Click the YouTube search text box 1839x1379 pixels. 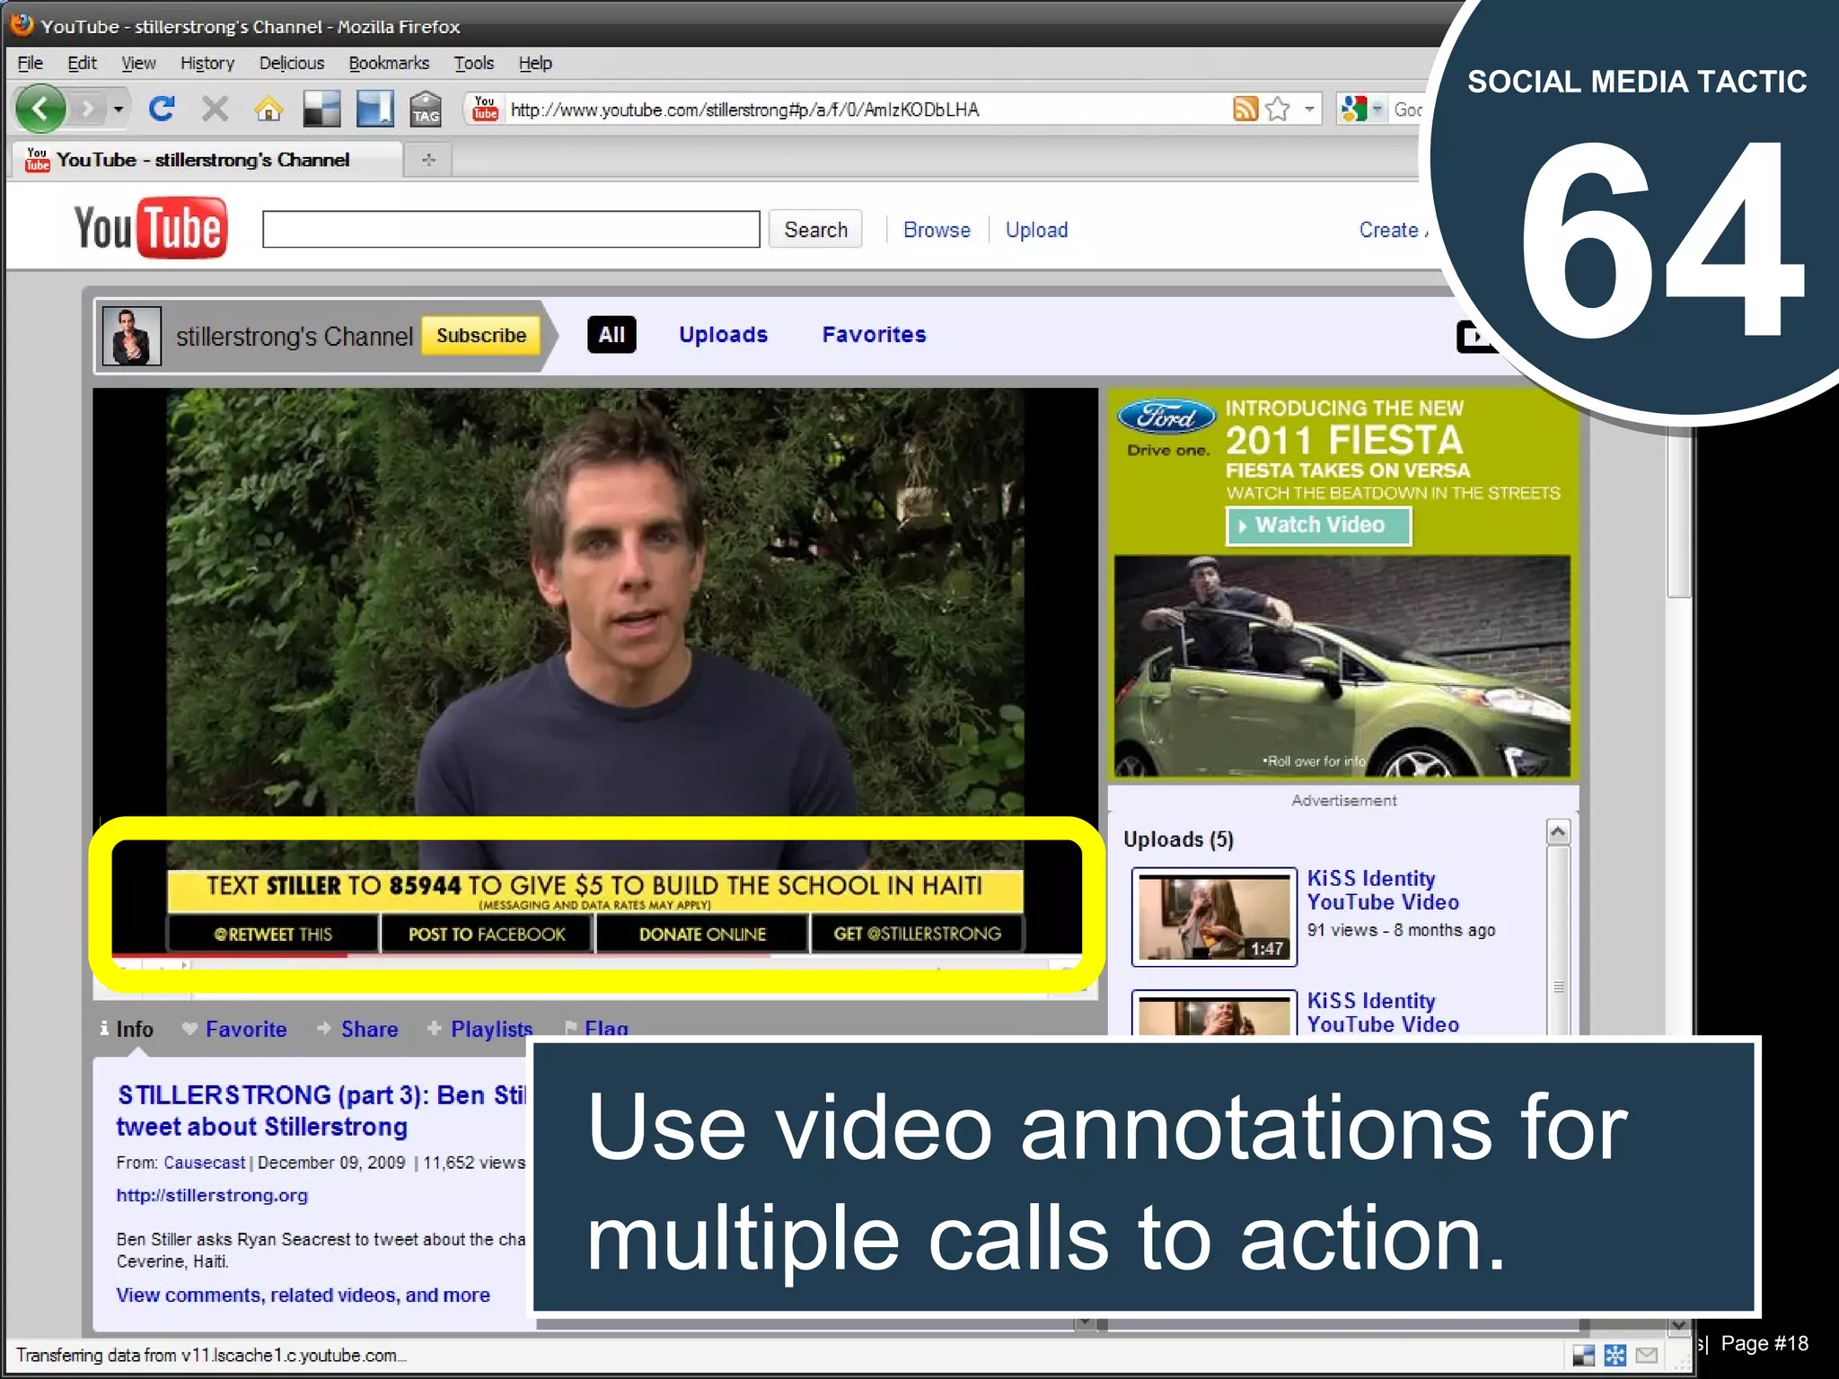coord(511,229)
